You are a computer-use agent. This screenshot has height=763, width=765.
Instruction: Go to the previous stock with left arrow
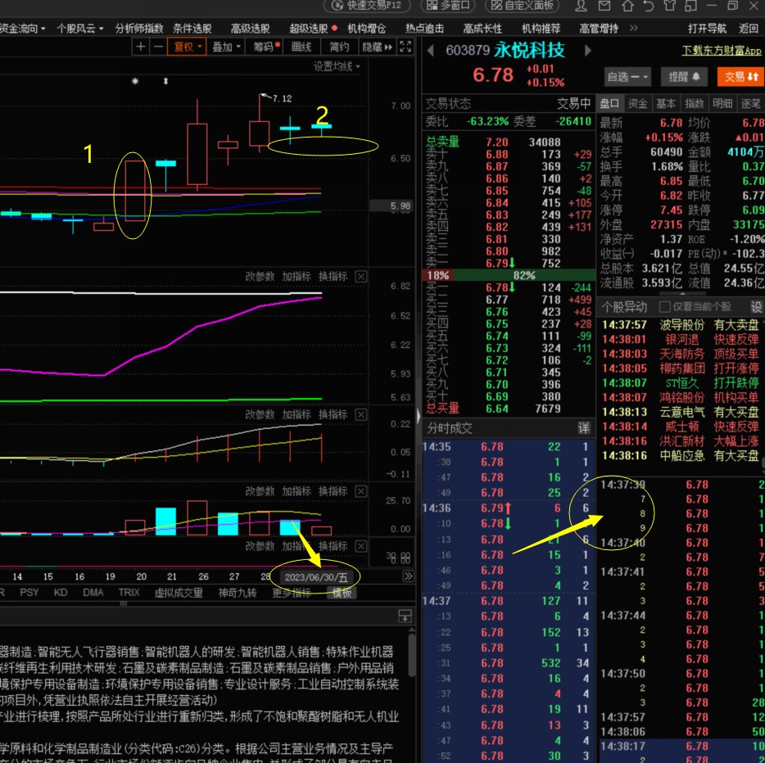[x=430, y=50]
